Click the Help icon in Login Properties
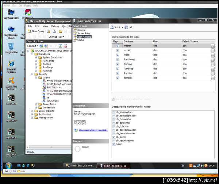219x184 pixels. (129, 27)
